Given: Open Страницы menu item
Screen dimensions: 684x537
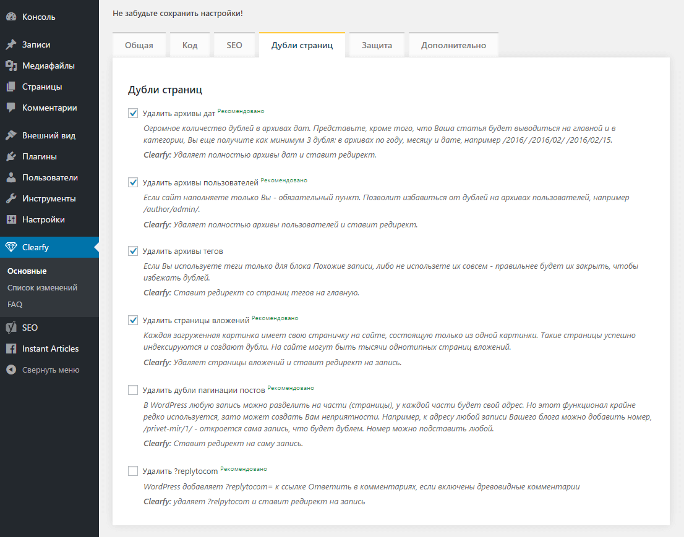Looking at the screenshot, I should [49, 87].
